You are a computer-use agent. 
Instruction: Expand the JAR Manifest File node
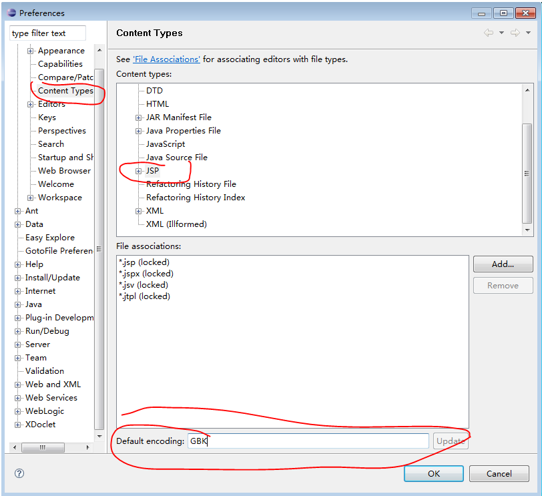pyautogui.click(x=139, y=117)
